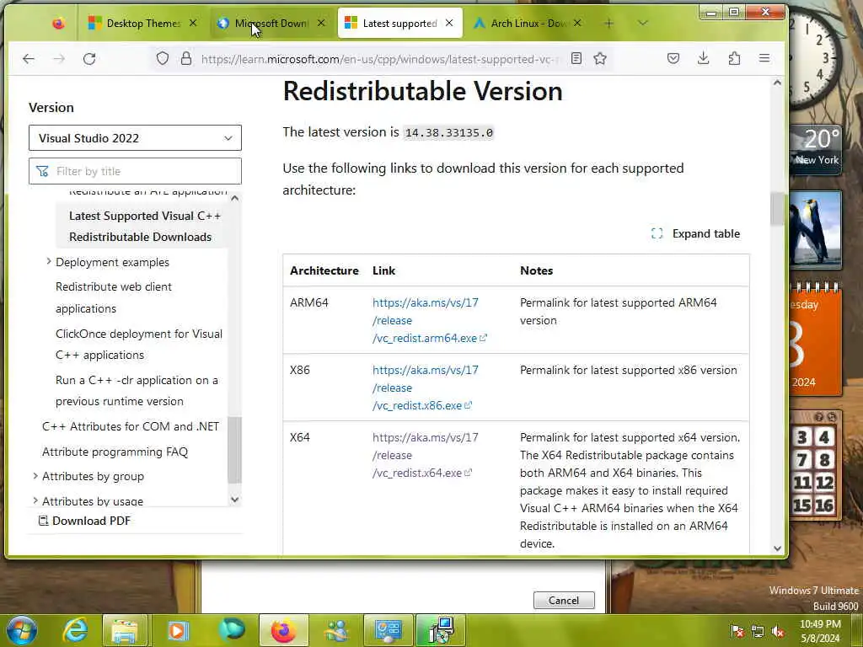Image resolution: width=863 pixels, height=647 pixels.
Task: Open the Visual Studio 2022 version dropdown
Action: [x=135, y=137]
